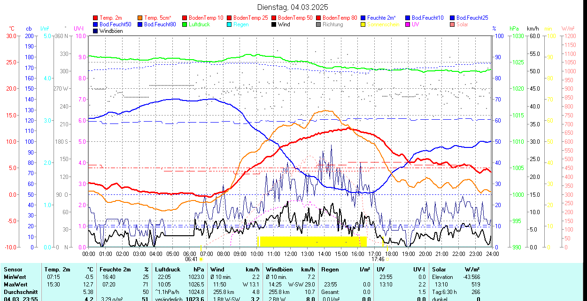The image size is (587, 301).
Task: Click the maximum temperature time 15:30
Action: click(54, 285)
